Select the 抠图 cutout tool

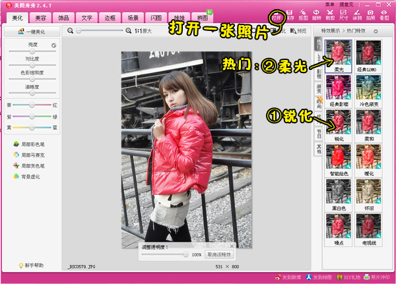tap(303, 16)
